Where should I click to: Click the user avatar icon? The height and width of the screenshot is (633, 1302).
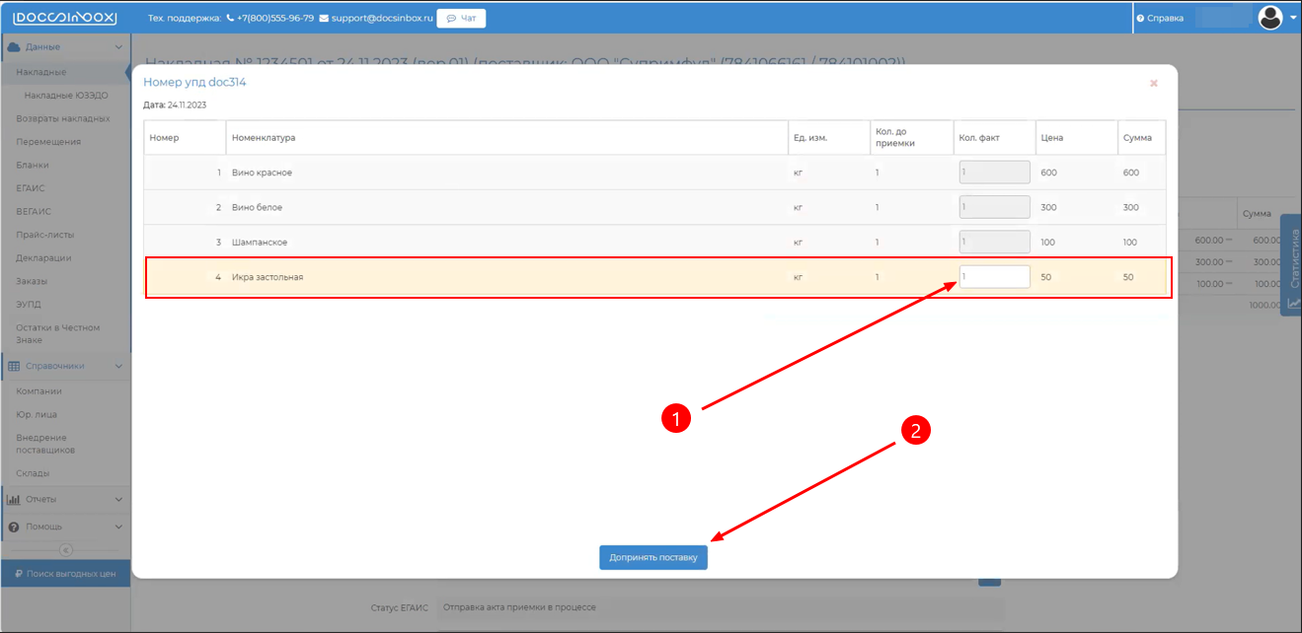pyautogui.click(x=1269, y=17)
